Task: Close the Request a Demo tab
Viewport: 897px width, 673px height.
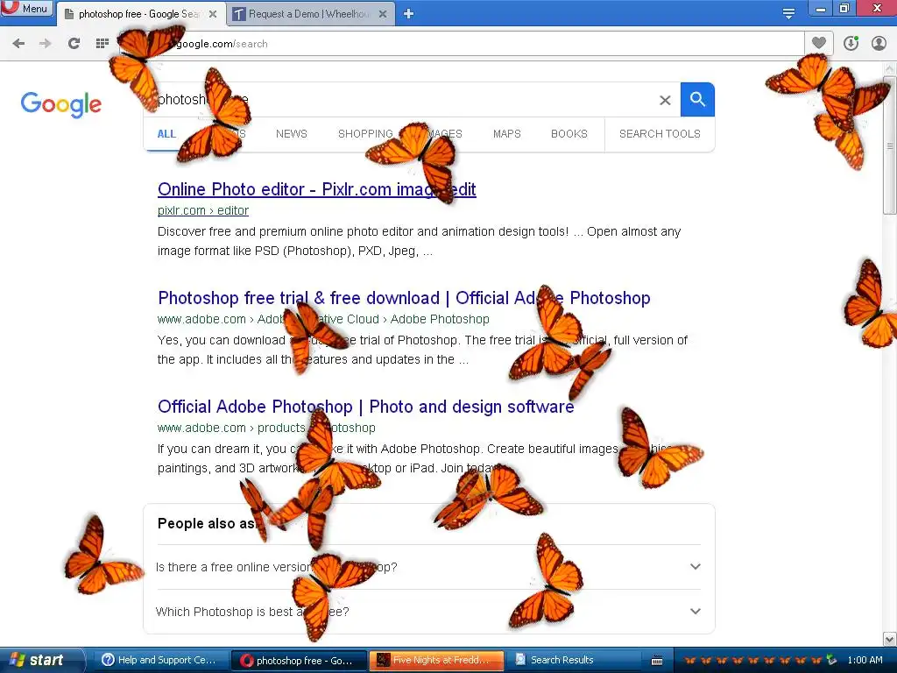Action: click(383, 14)
